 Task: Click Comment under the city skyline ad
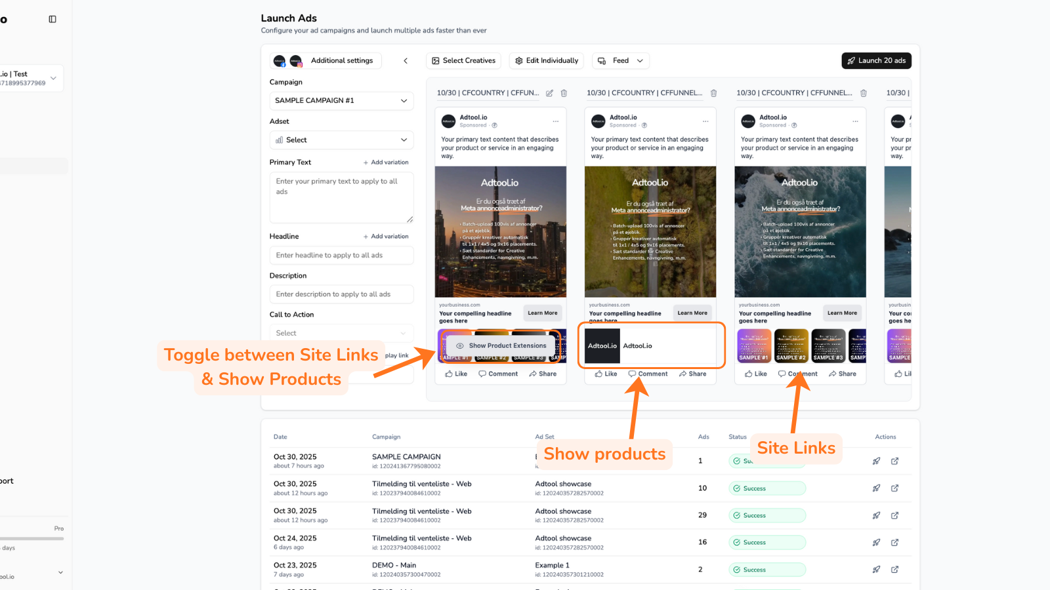click(498, 374)
